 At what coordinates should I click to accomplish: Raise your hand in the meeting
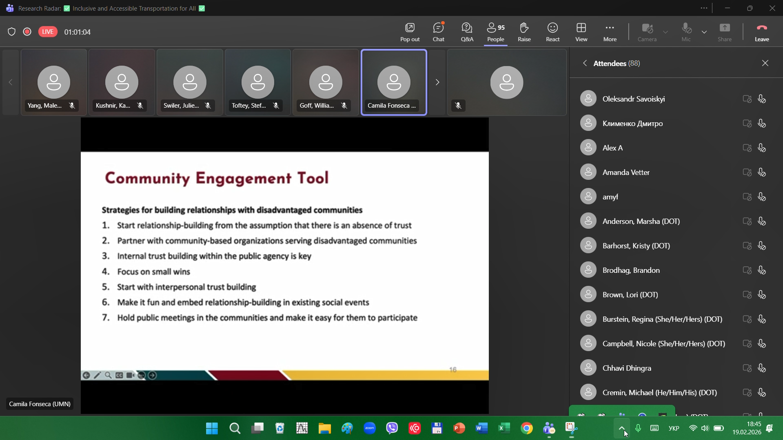click(524, 32)
